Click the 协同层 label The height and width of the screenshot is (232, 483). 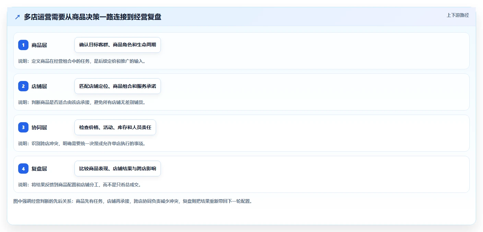(39, 127)
